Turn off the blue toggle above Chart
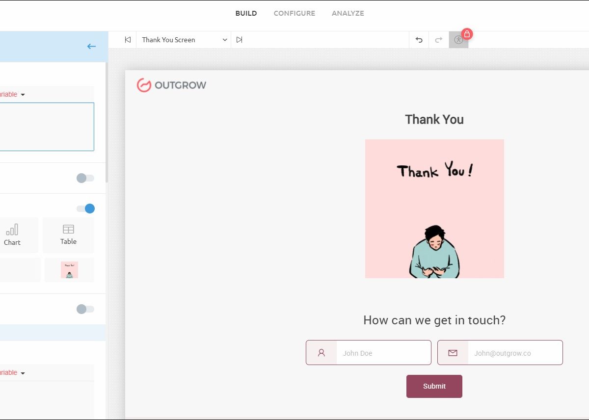This screenshot has width=589, height=420. [85, 209]
